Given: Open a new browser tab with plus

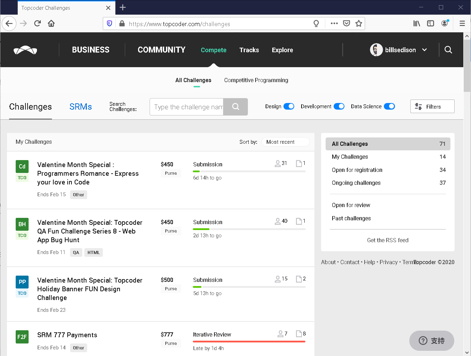Looking at the screenshot, I should pyautogui.click(x=123, y=7).
